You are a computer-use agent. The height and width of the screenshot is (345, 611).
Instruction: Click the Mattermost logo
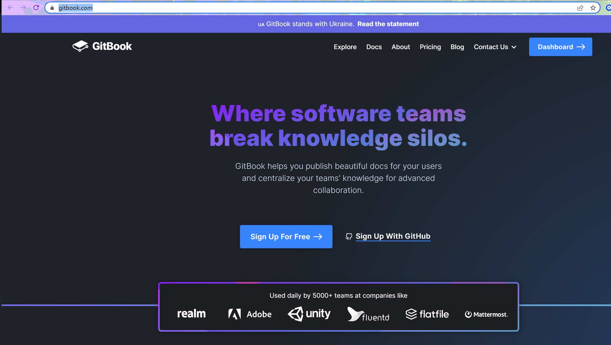tap(486, 314)
